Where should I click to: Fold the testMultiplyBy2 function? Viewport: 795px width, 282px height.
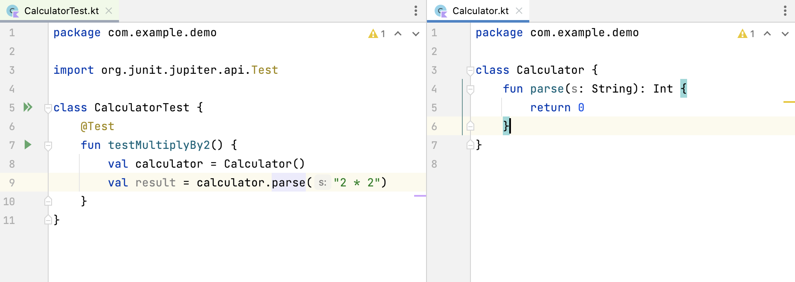point(48,146)
